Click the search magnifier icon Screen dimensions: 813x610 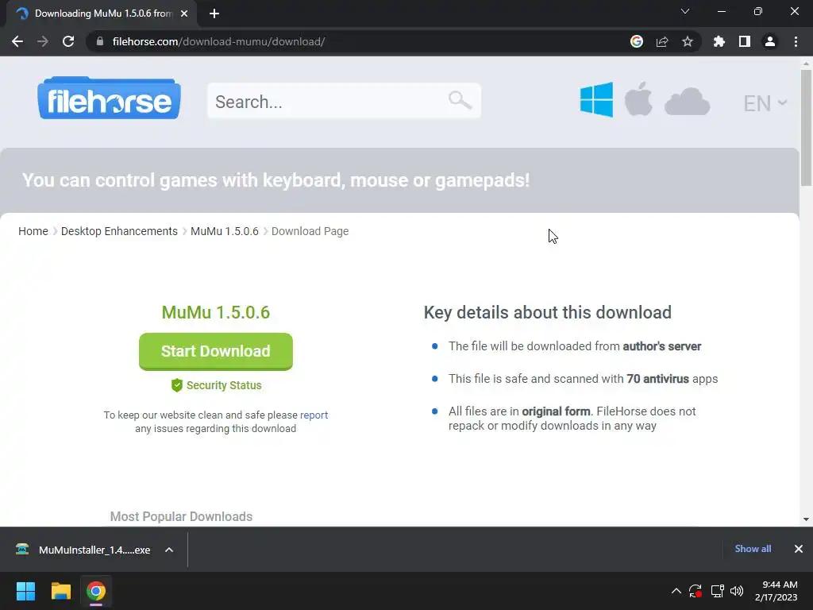(x=460, y=99)
